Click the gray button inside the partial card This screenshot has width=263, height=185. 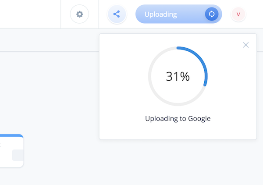[x=18, y=155]
